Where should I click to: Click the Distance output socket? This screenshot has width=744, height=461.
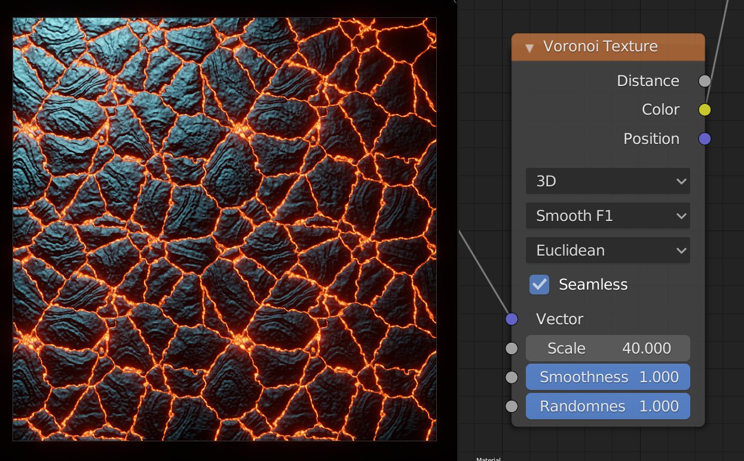[705, 81]
